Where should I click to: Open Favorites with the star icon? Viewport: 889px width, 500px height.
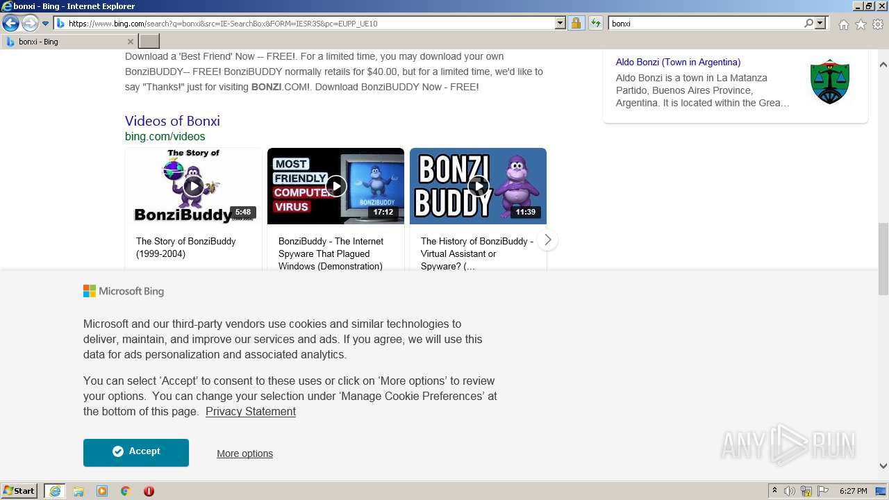point(861,24)
